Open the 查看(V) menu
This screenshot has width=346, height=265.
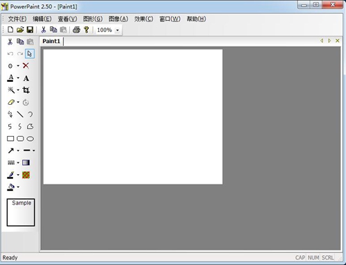click(67, 19)
